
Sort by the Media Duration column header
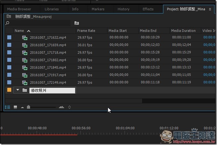(183, 31)
